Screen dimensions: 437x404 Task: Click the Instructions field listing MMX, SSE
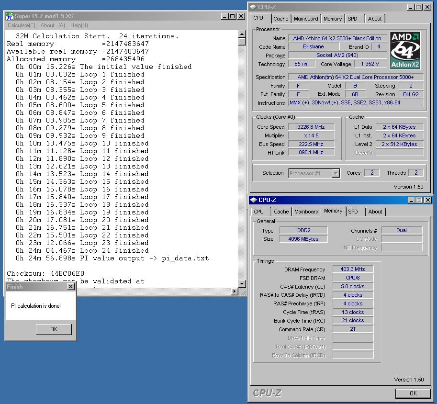click(x=356, y=102)
